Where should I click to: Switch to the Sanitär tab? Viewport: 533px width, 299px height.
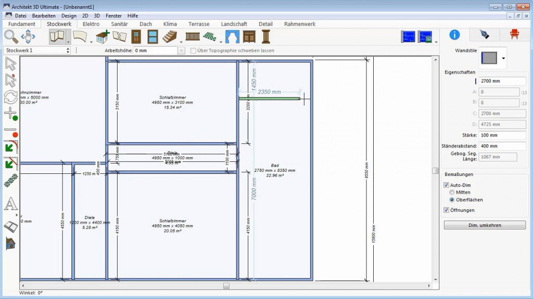[x=119, y=24]
